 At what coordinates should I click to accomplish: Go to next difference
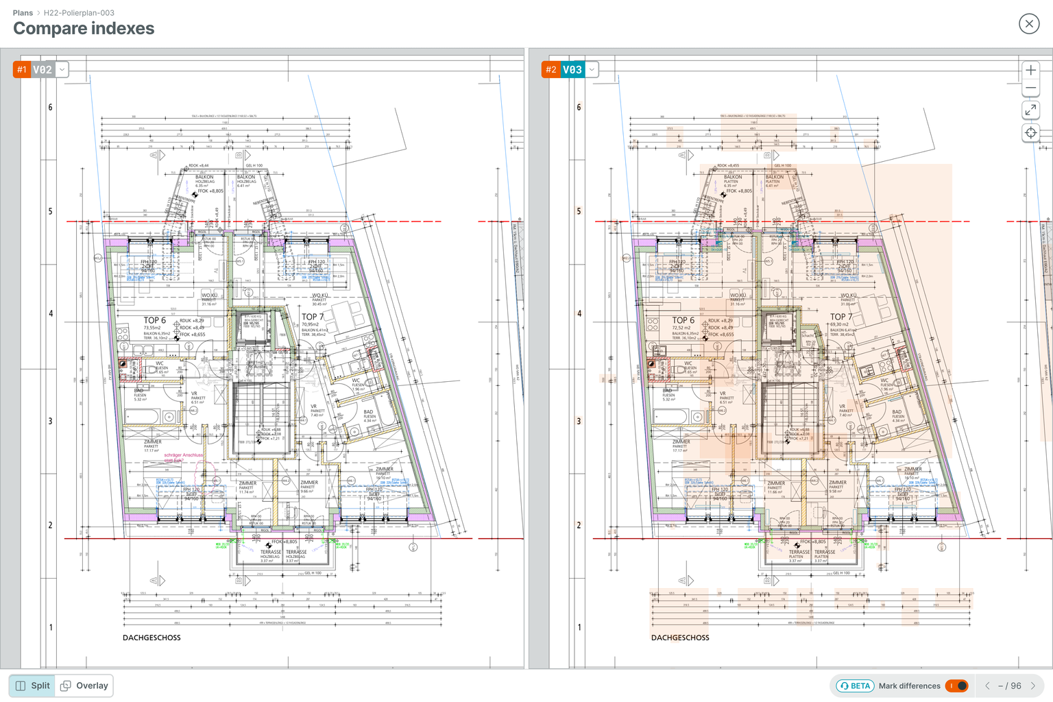pyautogui.click(x=1033, y=686)
